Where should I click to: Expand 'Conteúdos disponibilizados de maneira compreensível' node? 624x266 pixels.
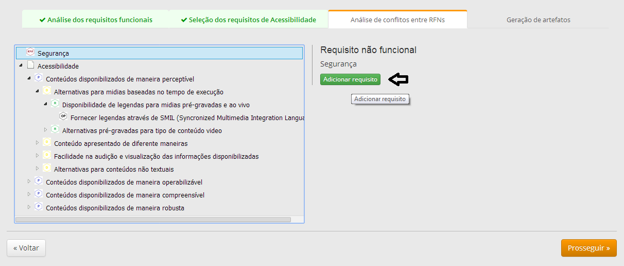(x=29, y=194)
